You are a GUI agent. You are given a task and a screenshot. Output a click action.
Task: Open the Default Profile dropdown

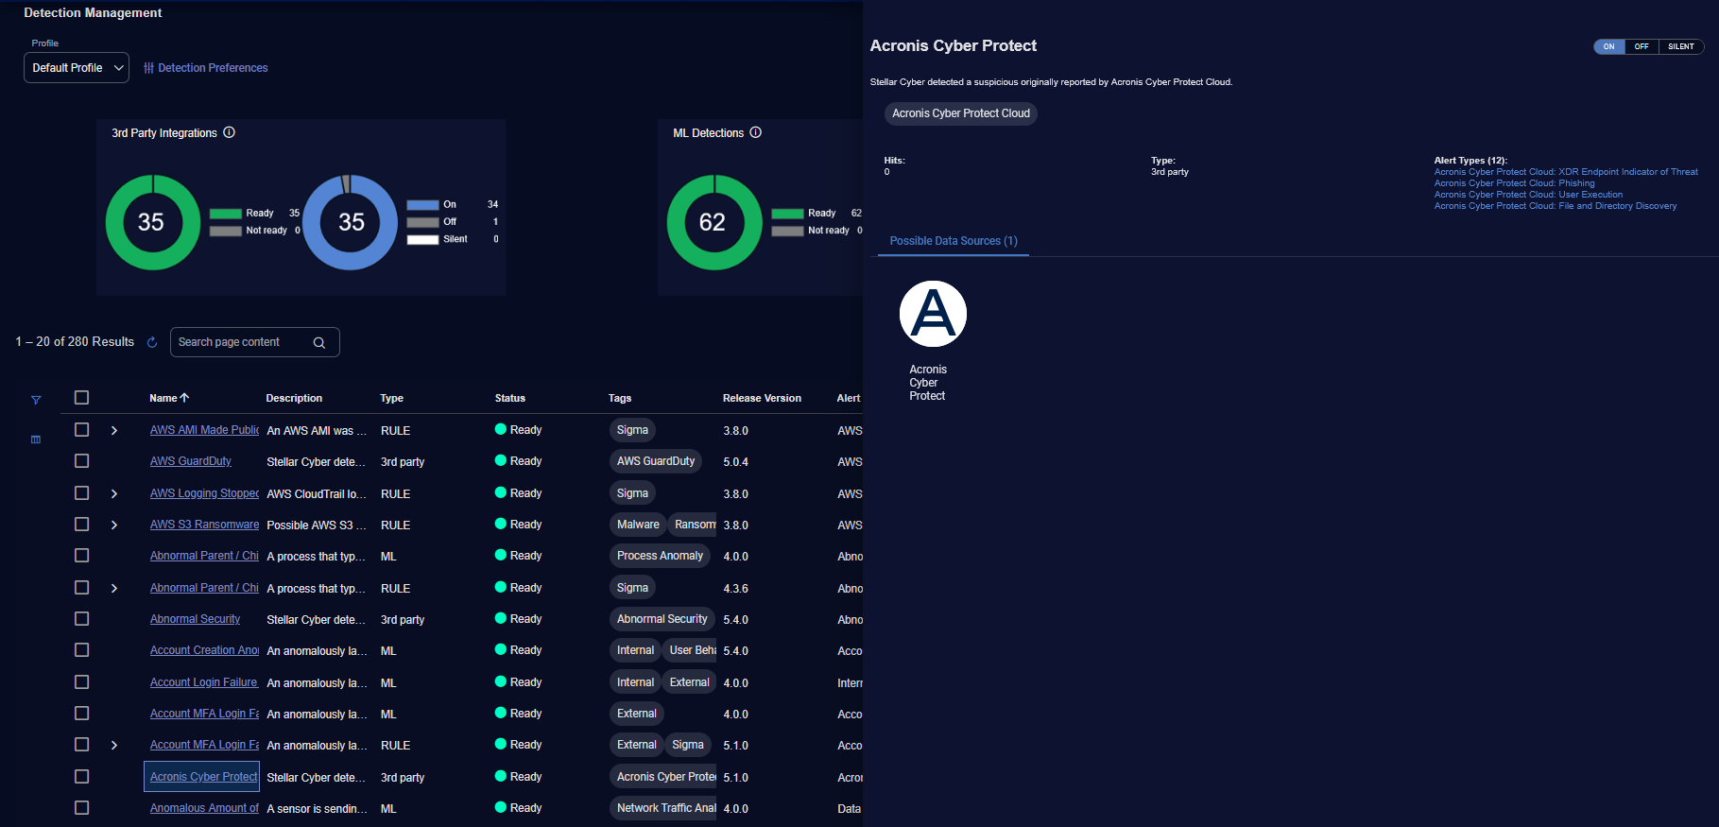coord(77,68)
